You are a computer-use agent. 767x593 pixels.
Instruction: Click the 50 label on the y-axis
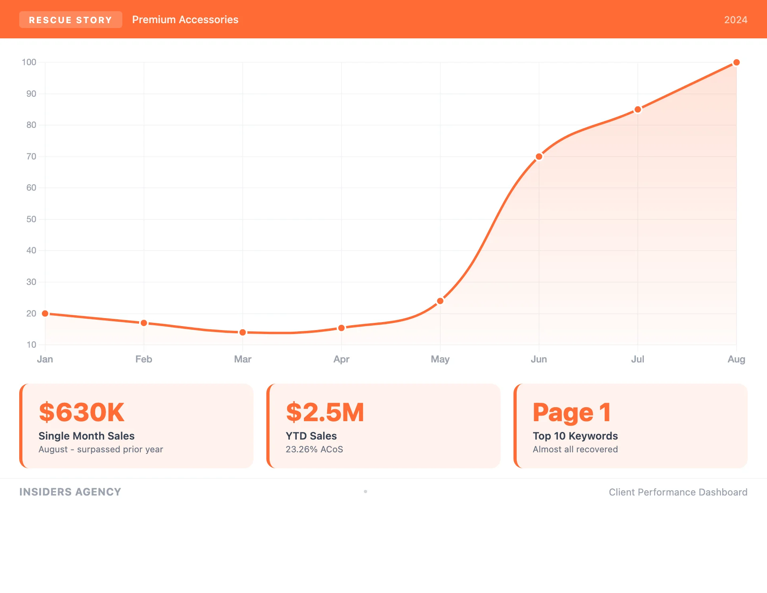[31, 219]
